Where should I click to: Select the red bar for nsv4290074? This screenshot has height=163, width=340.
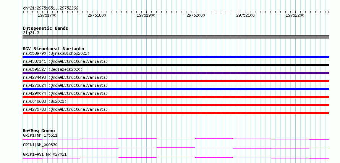[176, 97]
